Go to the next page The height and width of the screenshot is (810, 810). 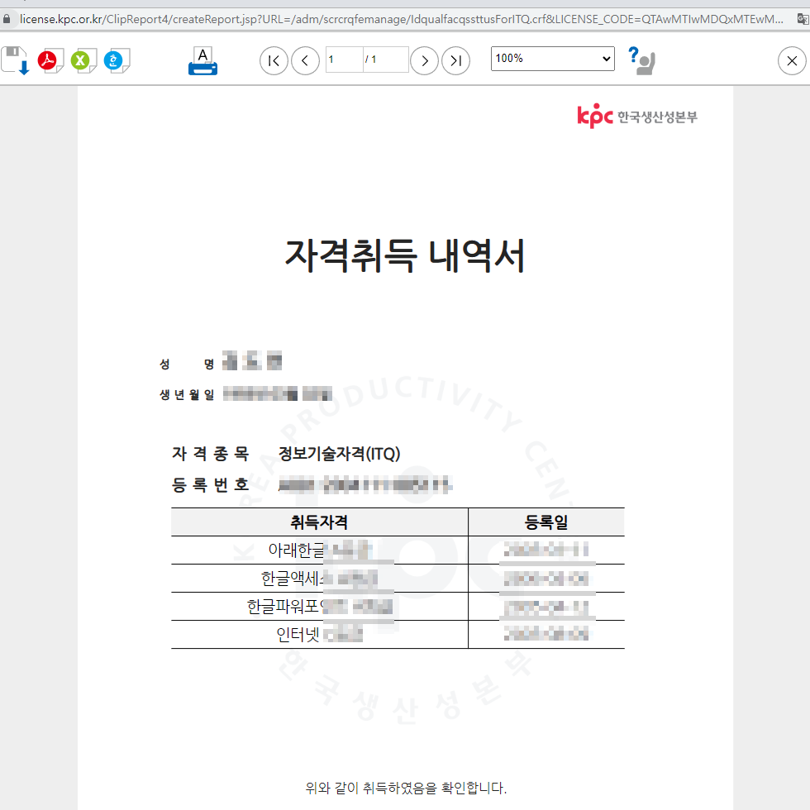pos(424,60)
